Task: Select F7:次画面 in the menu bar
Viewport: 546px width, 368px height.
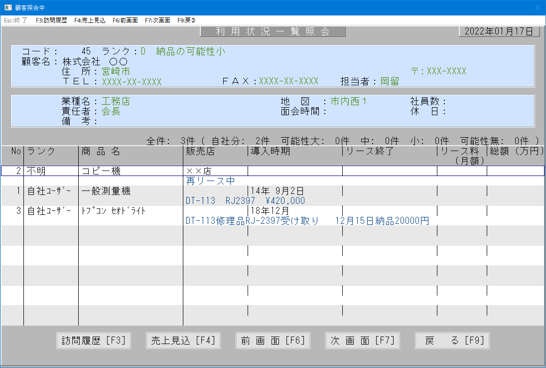Action: pos(157,20)
